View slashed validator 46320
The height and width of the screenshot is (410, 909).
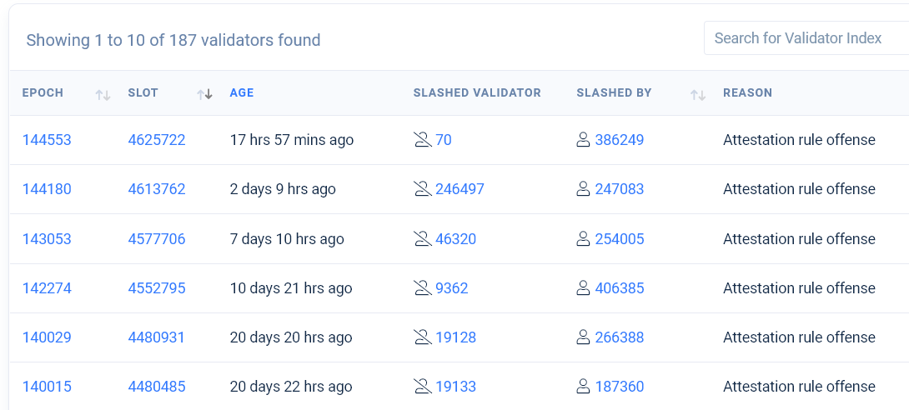click(455, 238)
